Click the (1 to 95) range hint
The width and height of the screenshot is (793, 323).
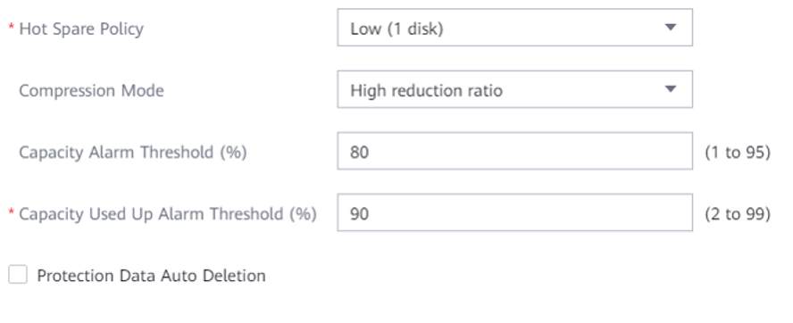pyautogui.click(x=738, y=153)
